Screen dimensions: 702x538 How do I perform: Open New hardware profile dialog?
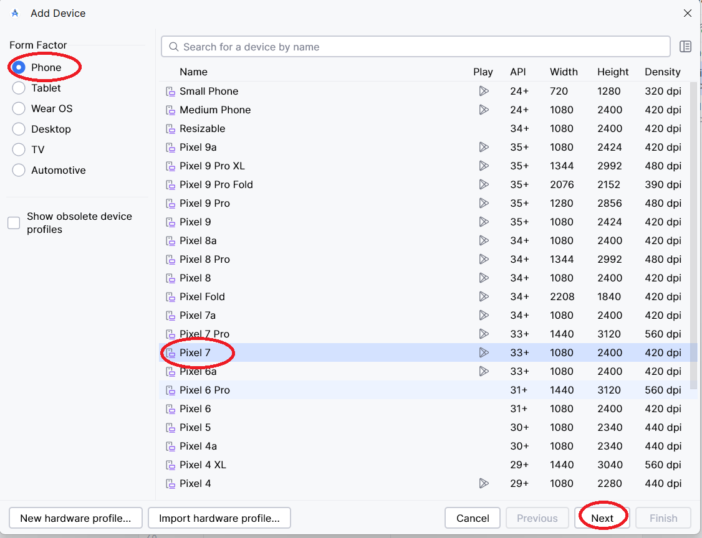[x=75, y=518]
